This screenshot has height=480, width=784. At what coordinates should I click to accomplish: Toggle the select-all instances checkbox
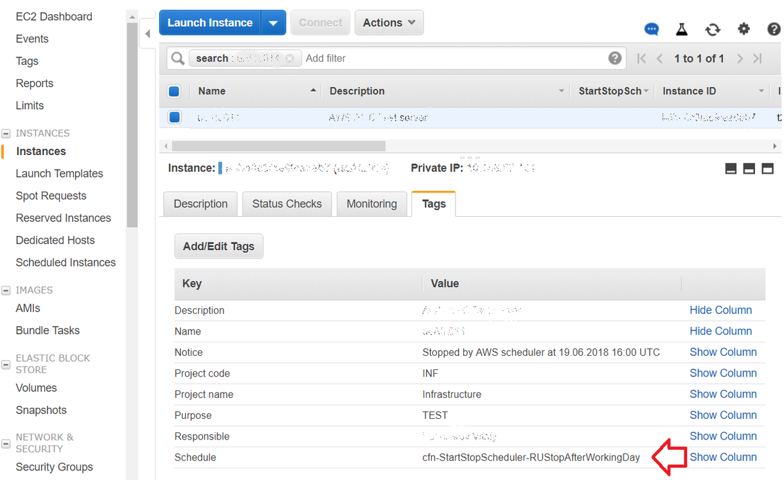tap(174, 91)
